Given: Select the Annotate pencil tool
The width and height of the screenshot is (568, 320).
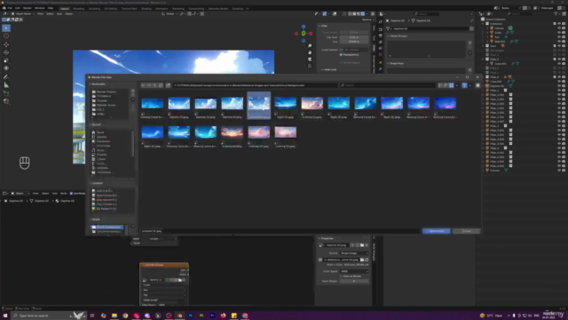Looking at the screenshot, I should pos(6,76).
